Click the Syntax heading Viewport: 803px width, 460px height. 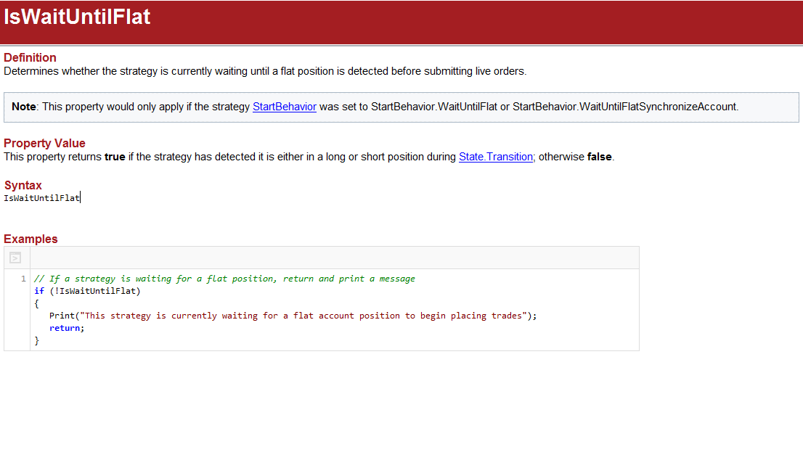(23, 185)
